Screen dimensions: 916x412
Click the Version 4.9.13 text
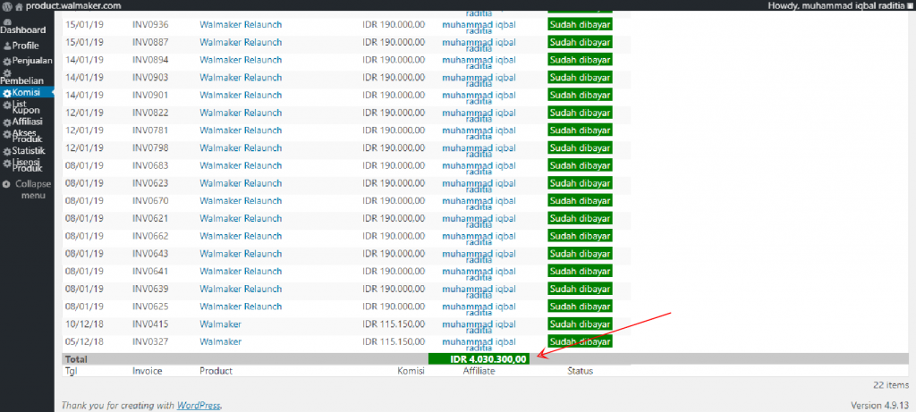coord(880,405)
